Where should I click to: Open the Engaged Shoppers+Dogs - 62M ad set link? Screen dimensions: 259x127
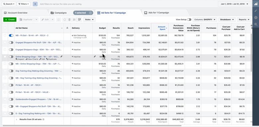(38, 50)
